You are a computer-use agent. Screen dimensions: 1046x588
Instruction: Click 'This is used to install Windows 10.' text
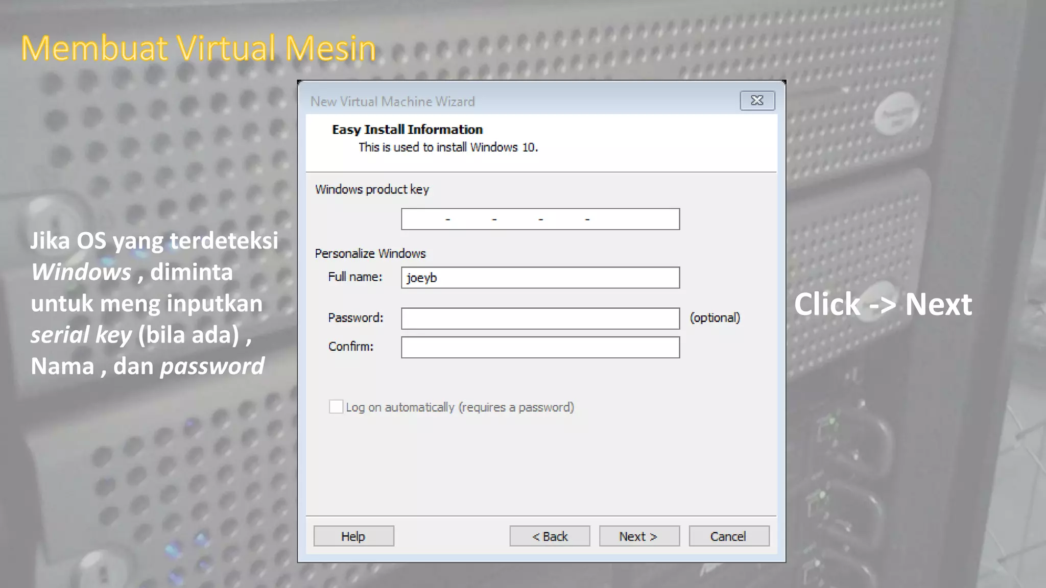click(448, 148)
